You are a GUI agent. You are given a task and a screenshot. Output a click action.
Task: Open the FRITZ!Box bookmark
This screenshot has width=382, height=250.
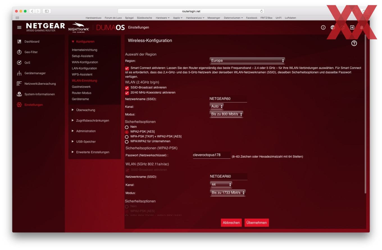pyautogui.click(x=266, y=18)
